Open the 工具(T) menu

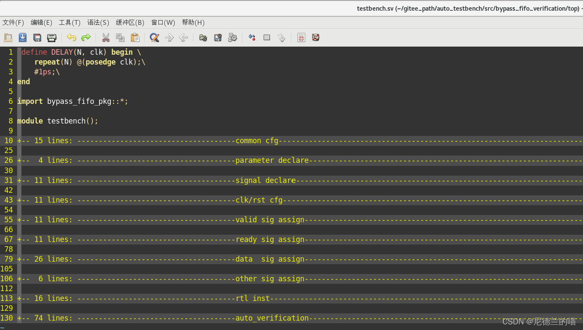[70, 22]
